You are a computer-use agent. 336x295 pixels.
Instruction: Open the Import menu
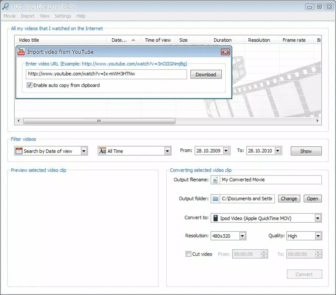pyautogui.click(x=27, y=16)
